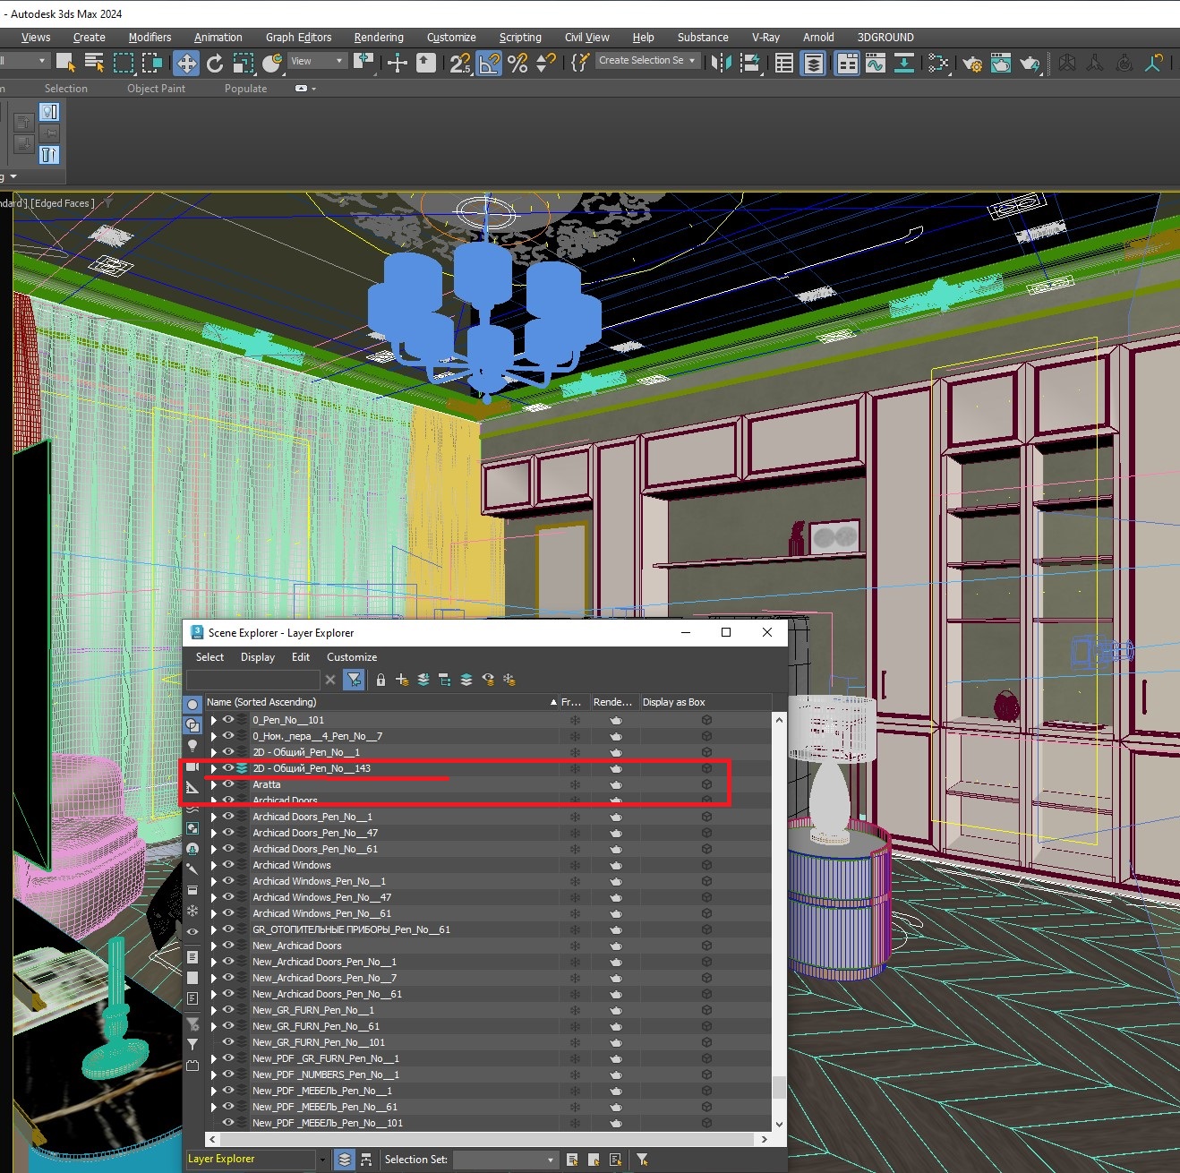Toggle Angle Snap in the toolbar
This screenshot has height=1173, width=1180.
[x=489, y=63]
